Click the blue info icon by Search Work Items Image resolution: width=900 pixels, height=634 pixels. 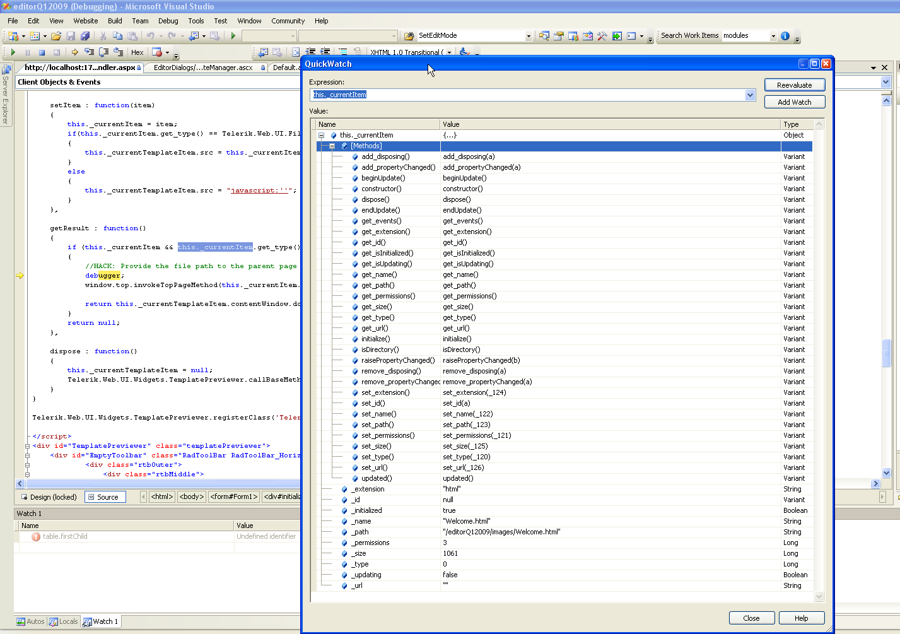785,36
